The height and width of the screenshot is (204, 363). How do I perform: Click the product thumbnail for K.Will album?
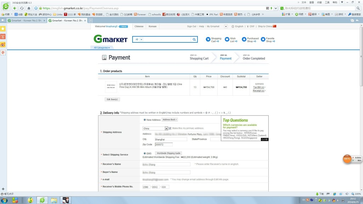coord(111,87)
